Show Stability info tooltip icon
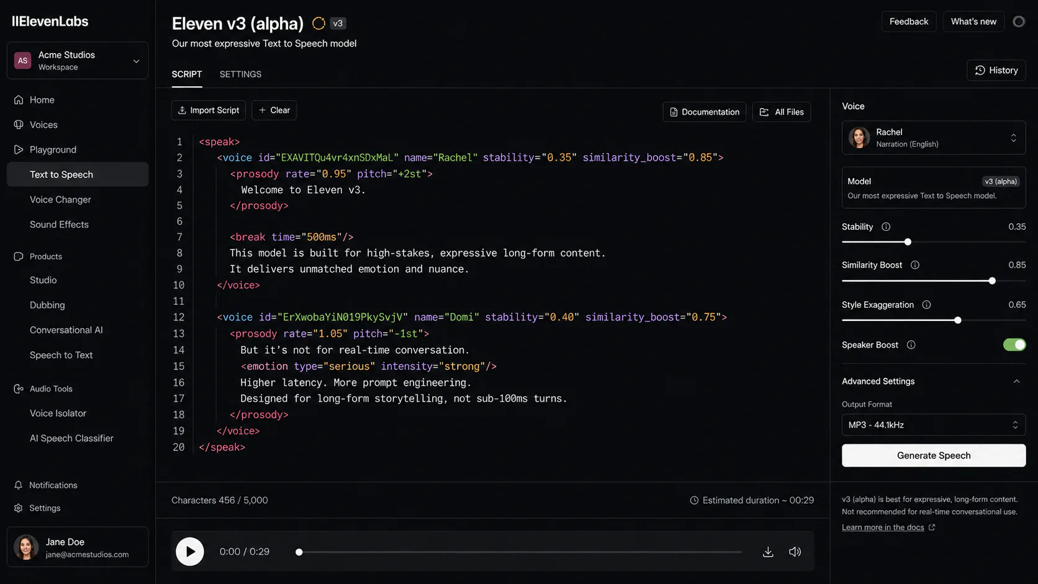 tap(886, 227)
